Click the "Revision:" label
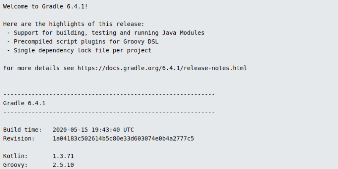Screen dimensions: 338x169 click(x=19, y=139)
